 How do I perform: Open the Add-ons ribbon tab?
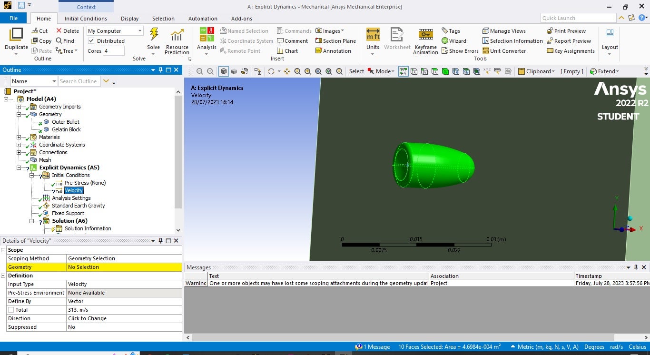(x=242, y=19)
